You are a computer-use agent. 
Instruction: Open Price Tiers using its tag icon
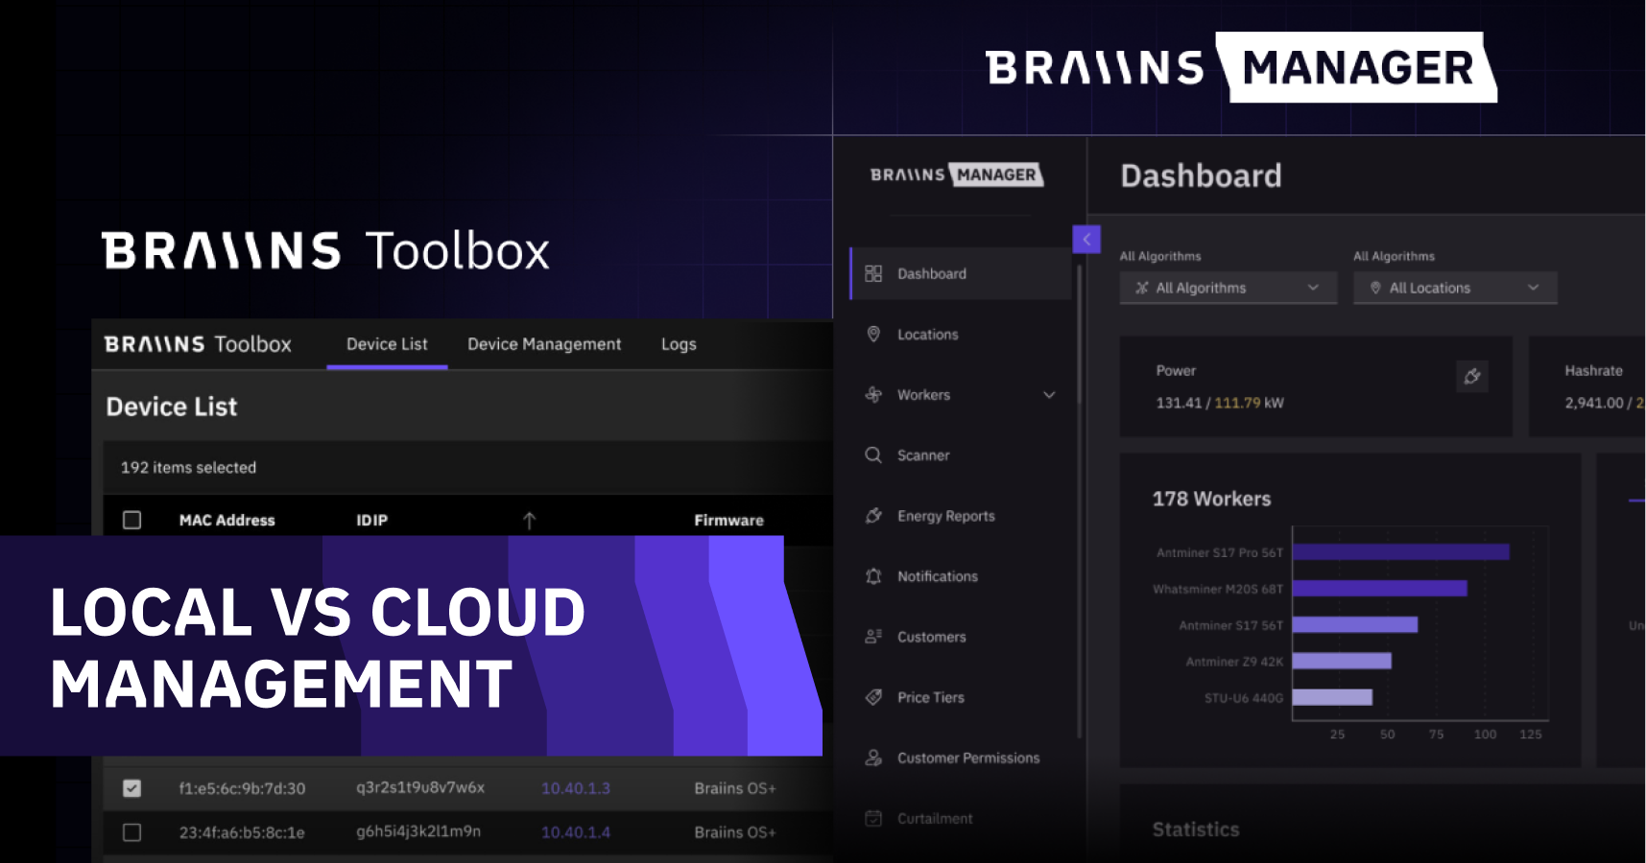pyautogui.click(x=873, y=696)
